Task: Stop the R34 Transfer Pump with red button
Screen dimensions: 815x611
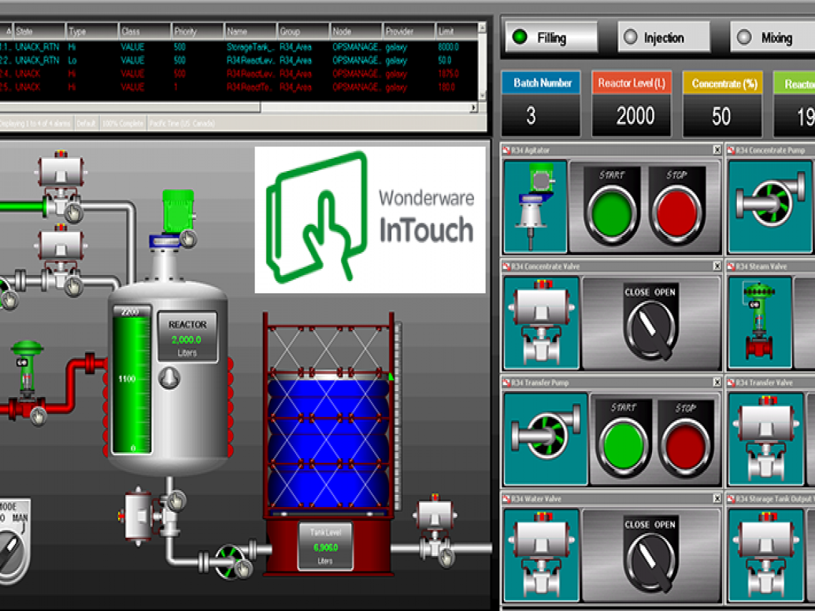Action: [x=686, y=447]
